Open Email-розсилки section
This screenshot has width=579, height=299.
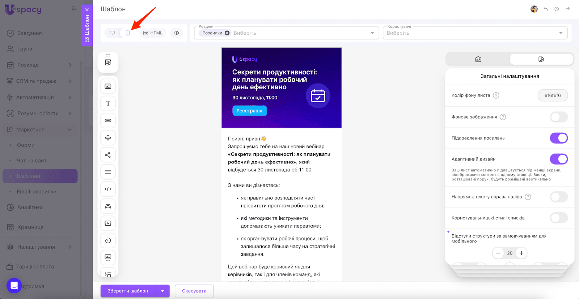click(40, 192)
